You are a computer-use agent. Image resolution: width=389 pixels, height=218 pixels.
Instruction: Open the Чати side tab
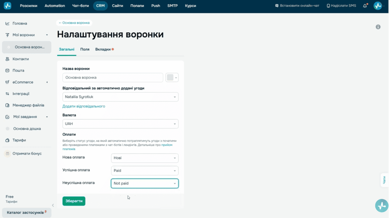(384, 180)
